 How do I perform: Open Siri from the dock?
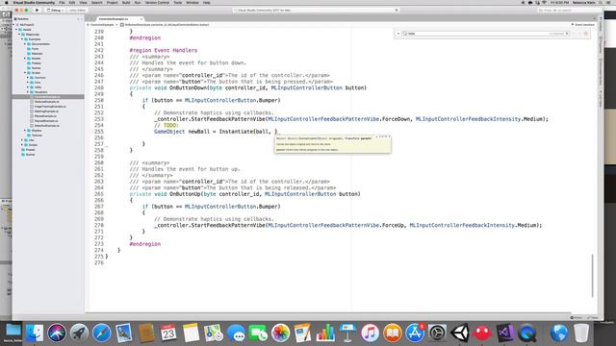[57, 334]
